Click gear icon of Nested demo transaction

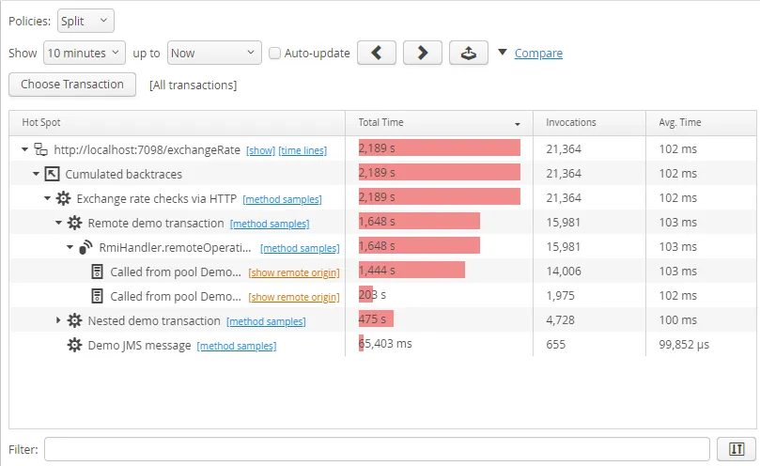tap(74, 320)
